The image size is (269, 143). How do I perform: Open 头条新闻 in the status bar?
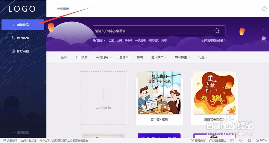[x=12, y=141]
